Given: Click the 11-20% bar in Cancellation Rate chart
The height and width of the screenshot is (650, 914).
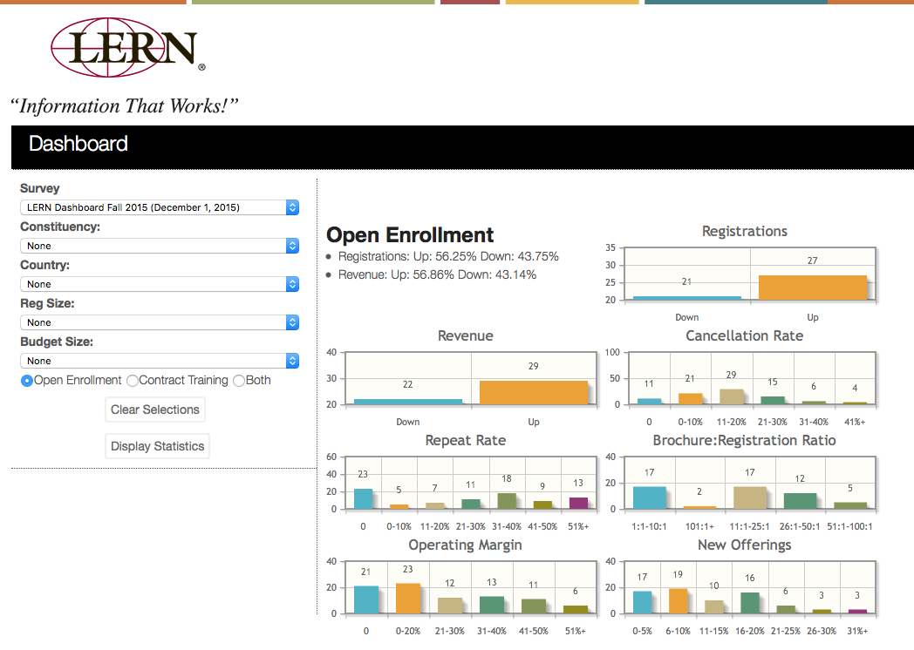Looking at the screenshot, I should tap(732, 396).
